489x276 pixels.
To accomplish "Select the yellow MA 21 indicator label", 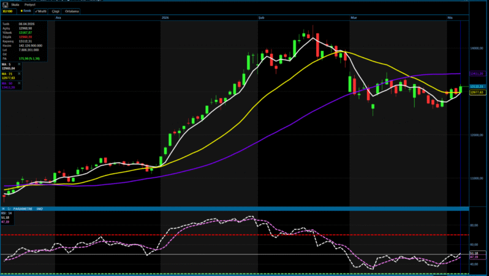I will pyautogui.click(x=7, y=73).
